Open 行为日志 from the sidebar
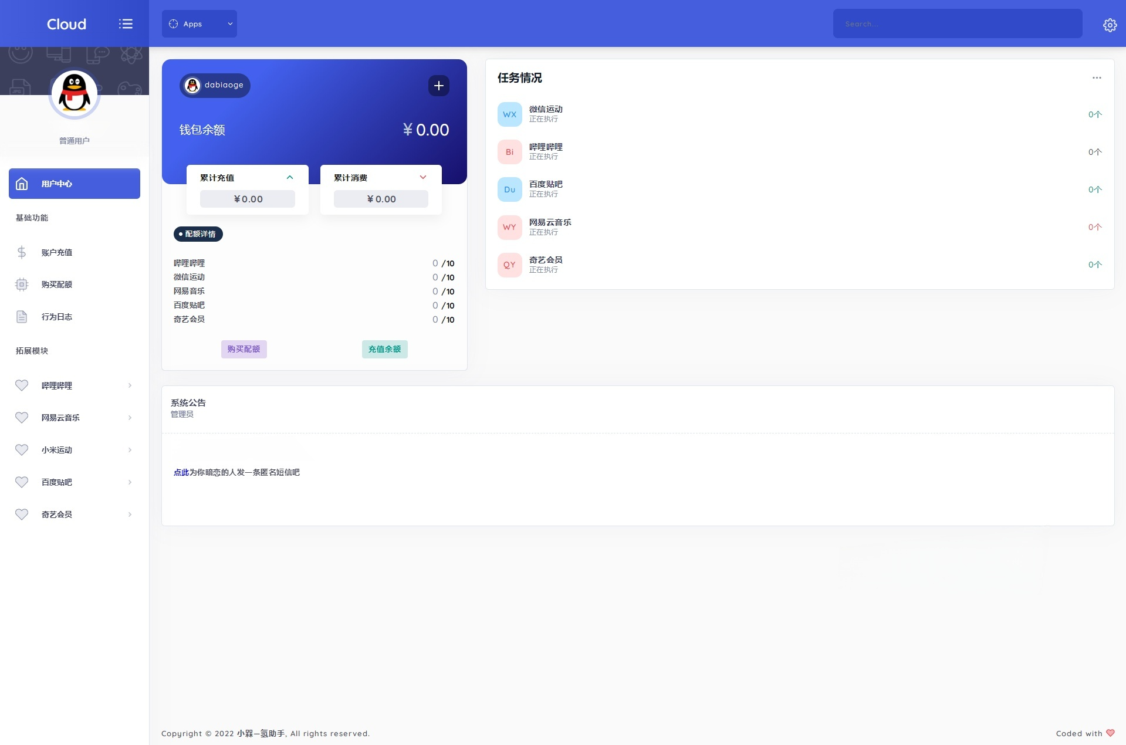The height and width of the screenshot is (745, 1126). tap(56, 317)
